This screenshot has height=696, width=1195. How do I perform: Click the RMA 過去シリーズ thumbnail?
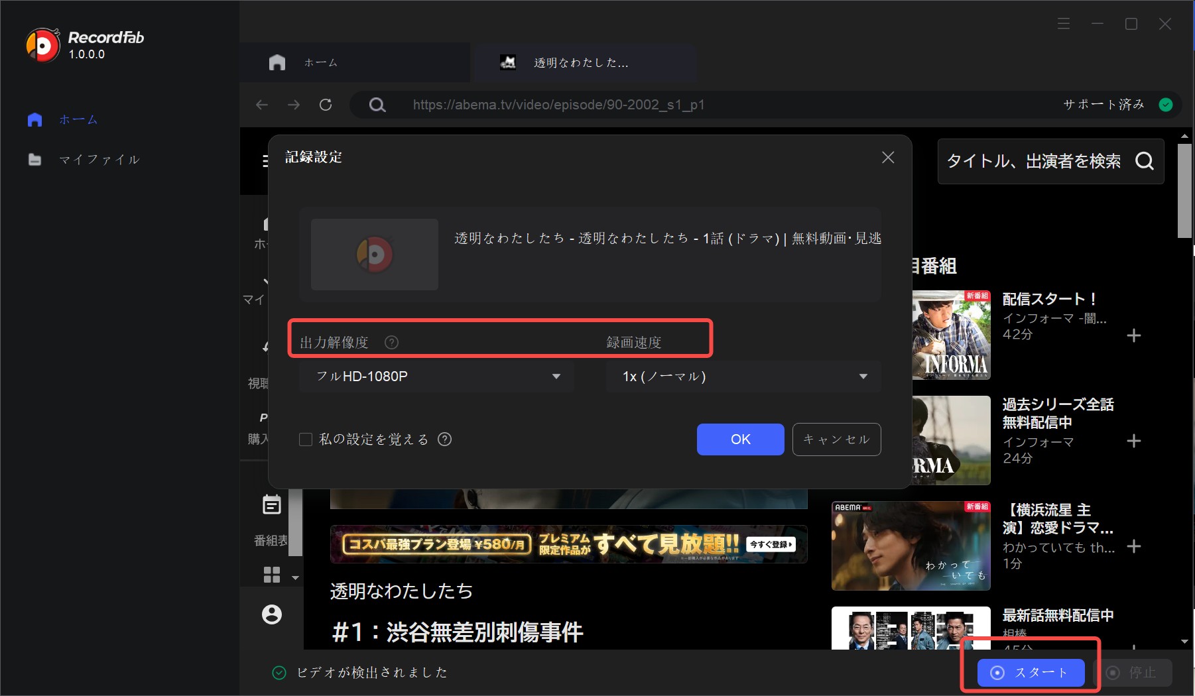pyautogui.click(x=952, y=440)
